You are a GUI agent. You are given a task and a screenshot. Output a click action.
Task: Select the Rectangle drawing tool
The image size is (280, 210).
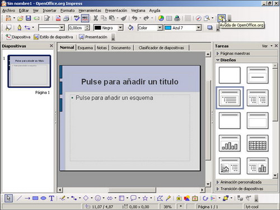click(x=35, y=198)
